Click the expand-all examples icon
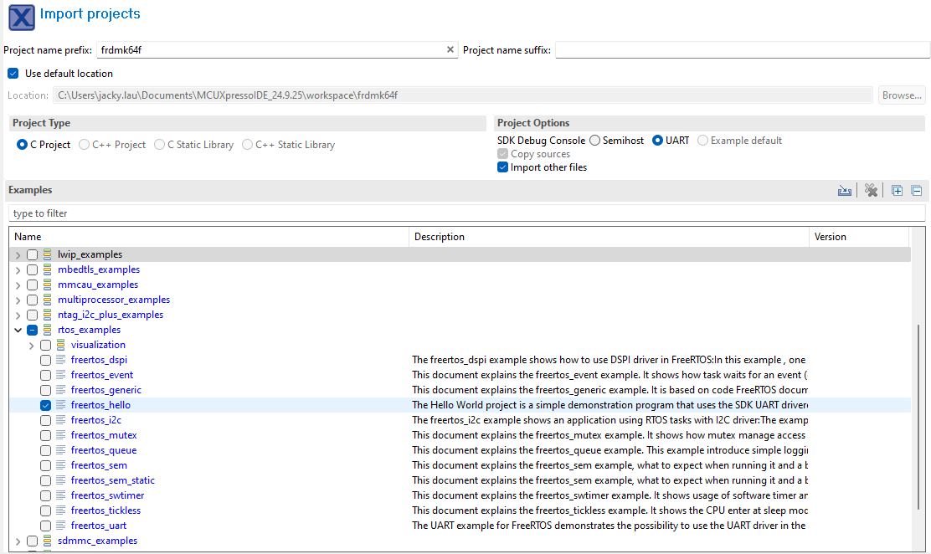931x554 pixels. point(897,190)
